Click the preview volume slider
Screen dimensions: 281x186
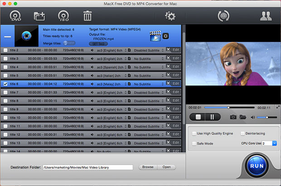point(267,117)
